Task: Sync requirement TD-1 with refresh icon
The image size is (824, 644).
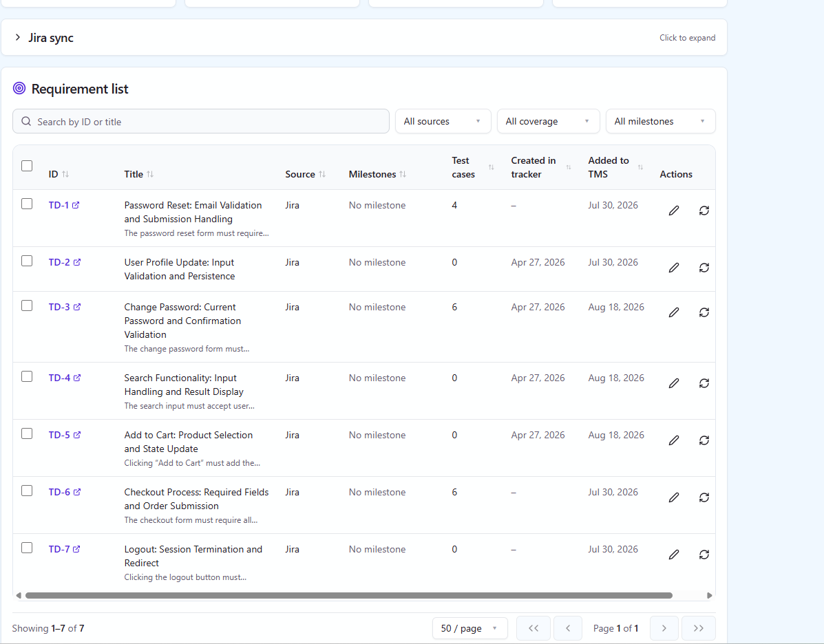Action: [704, 211]
